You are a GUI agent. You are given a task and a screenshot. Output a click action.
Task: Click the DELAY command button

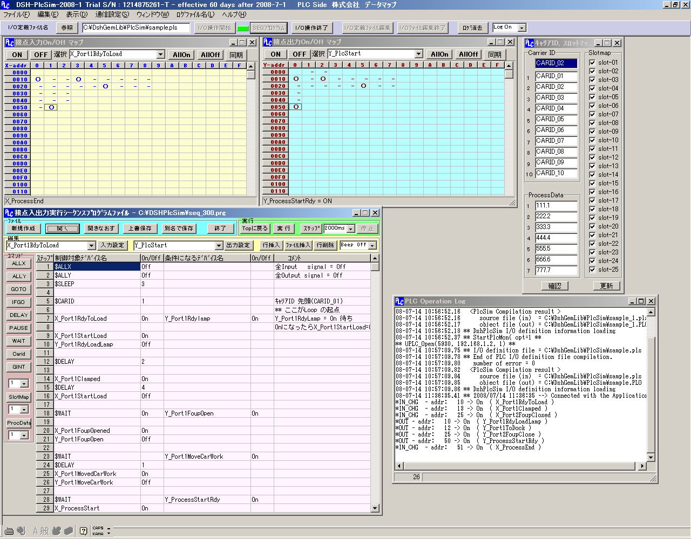pyautogui.click(x=19, y=315)
